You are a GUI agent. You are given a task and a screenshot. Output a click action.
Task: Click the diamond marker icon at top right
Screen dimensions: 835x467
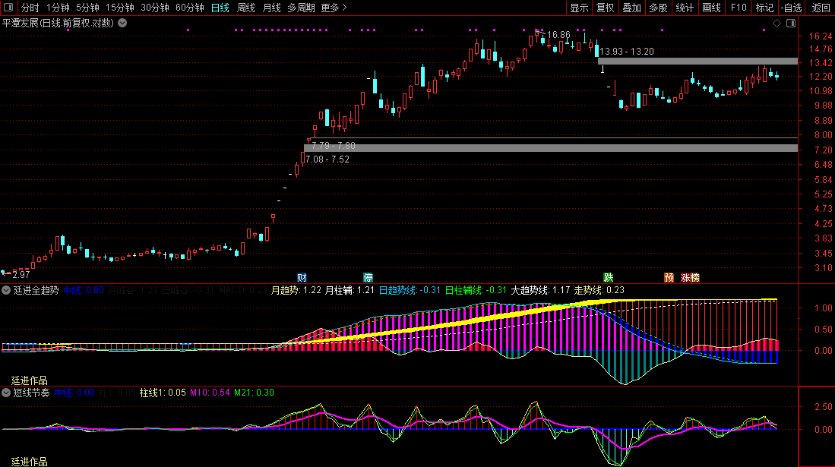(x=776, y=24)
